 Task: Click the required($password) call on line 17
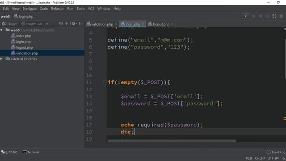pyautogui.click(x=168, y=125)
